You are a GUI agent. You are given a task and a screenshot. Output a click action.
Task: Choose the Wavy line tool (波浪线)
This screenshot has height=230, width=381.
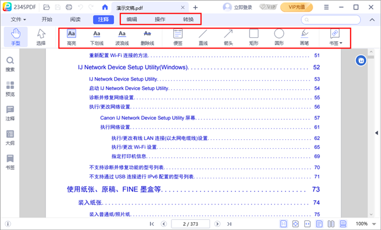[122, 37]
